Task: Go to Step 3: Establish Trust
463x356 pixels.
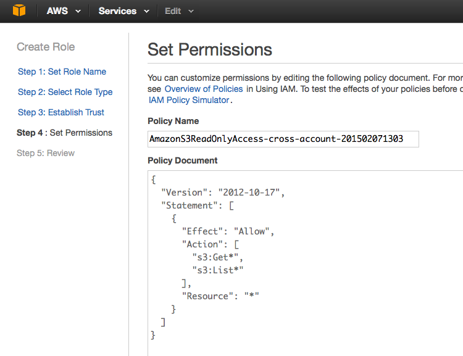Action: click(x=61, y=112)
